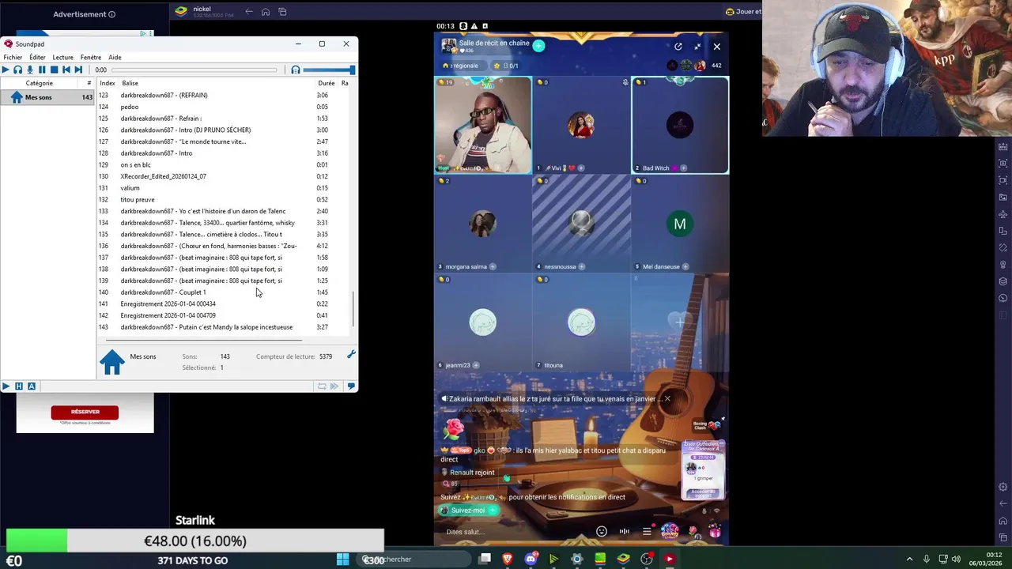This screenshot has height=569, width=1012.
Task: Open the Aide menu
Action: pos(115,57)
